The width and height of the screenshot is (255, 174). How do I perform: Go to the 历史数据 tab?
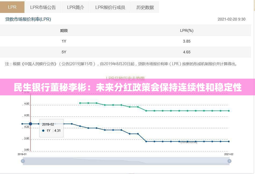(x=145, y=7)
